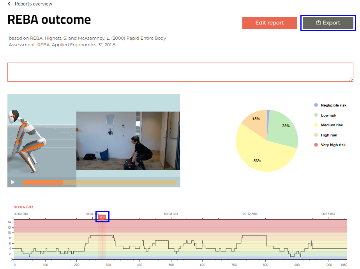
Task: Click the Edit report button
Action: coord(269,23)
